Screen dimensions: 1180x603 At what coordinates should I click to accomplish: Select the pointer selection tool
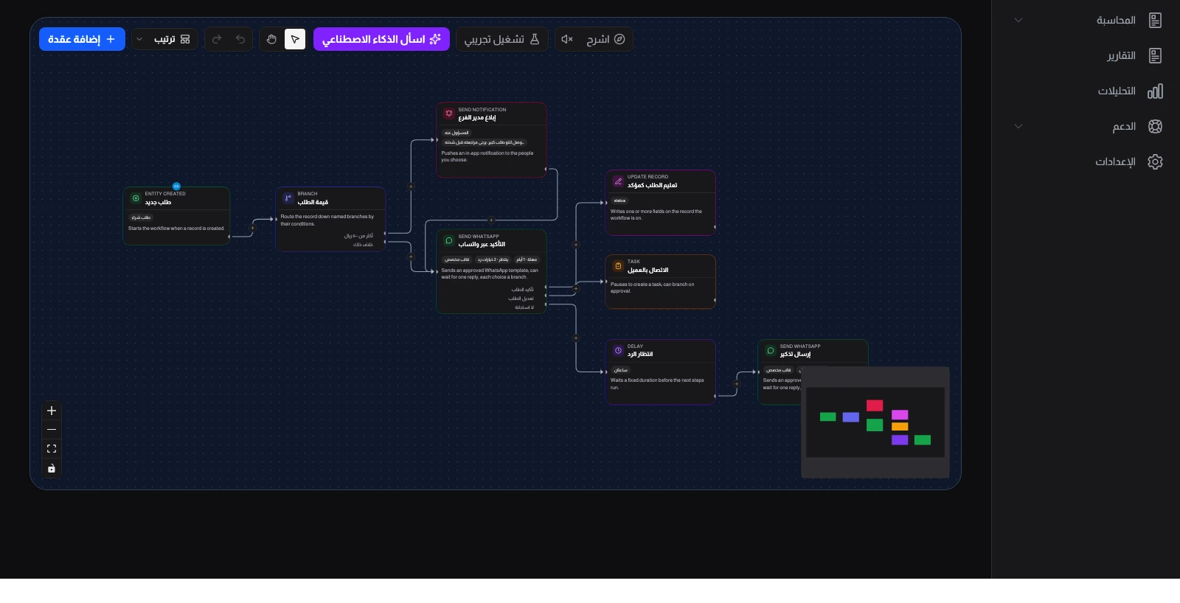coord(295,39)
